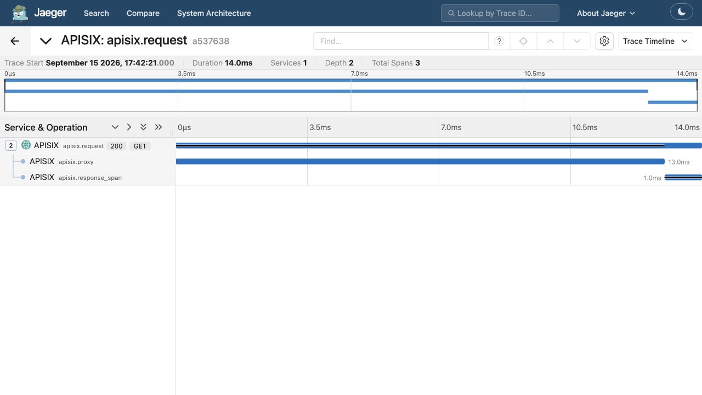Click the 1.0ms duration label
702x395 pixels.
[x=652, y=178]
